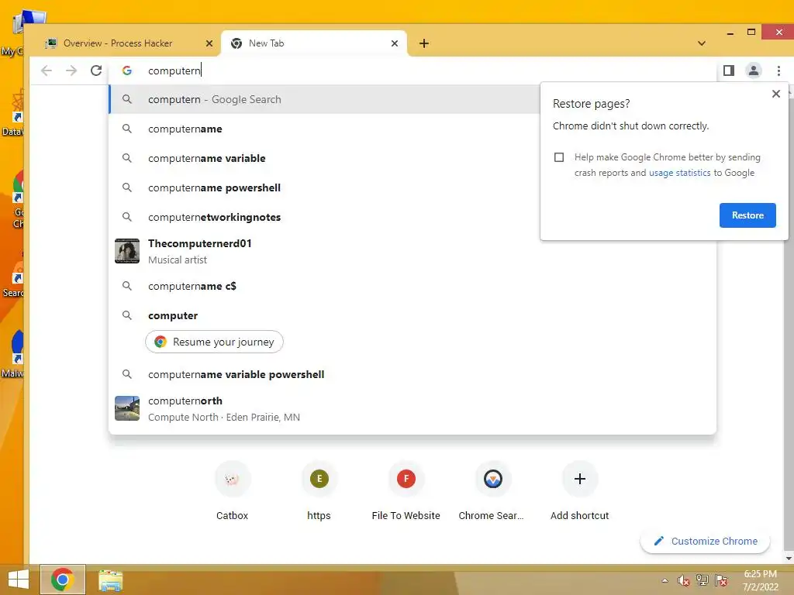The height and width of the screenshot is (595, 794).
Task: Click the Google G icon in address bar
Action: coord(127,71)
